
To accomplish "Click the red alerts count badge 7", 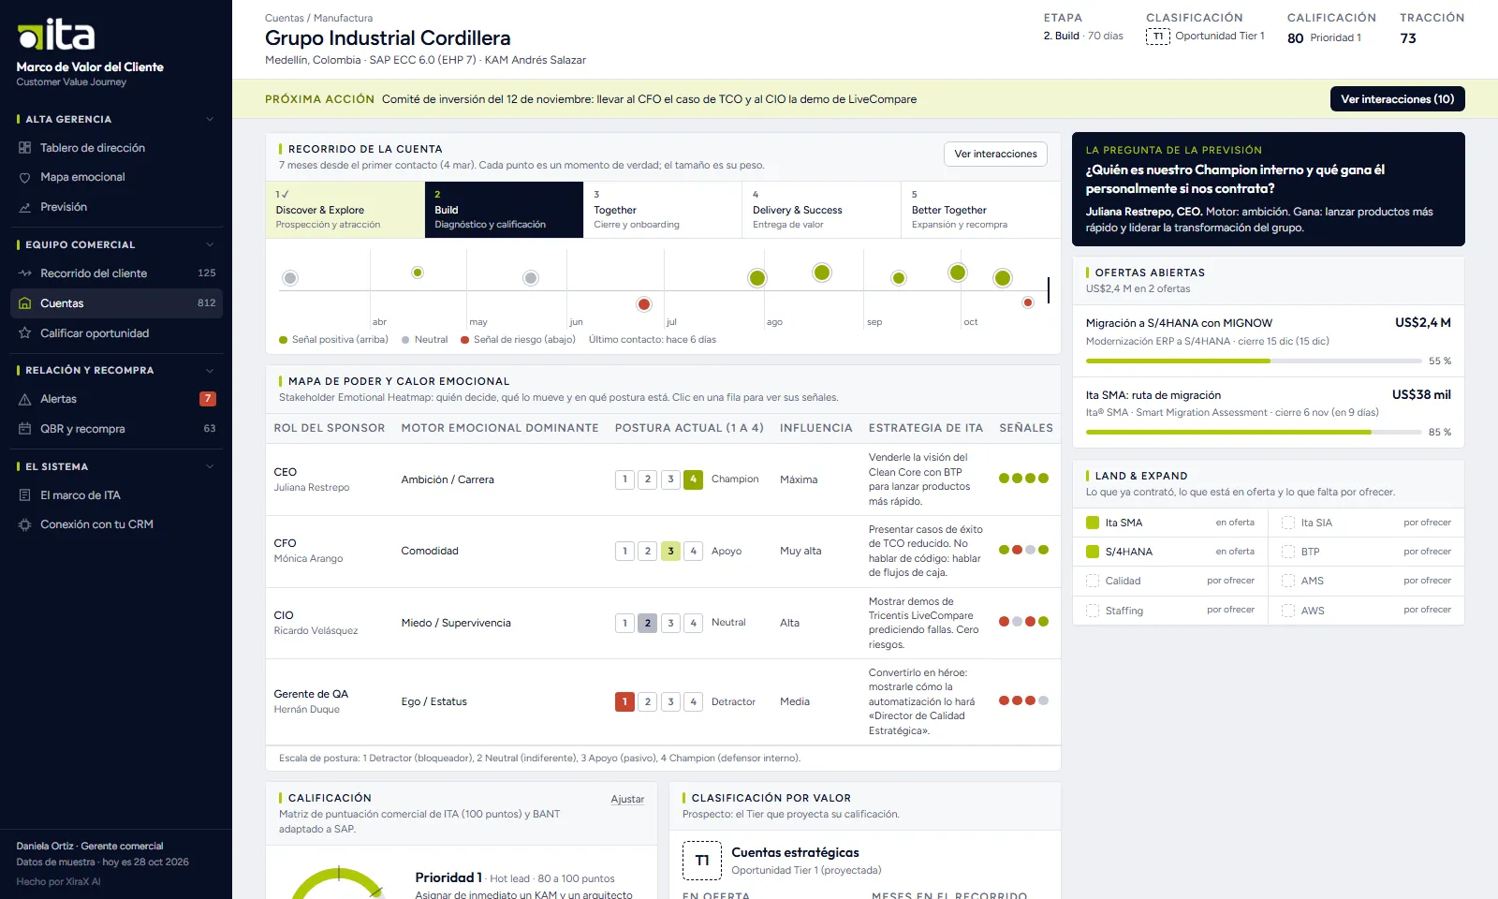I will (208, 399).
